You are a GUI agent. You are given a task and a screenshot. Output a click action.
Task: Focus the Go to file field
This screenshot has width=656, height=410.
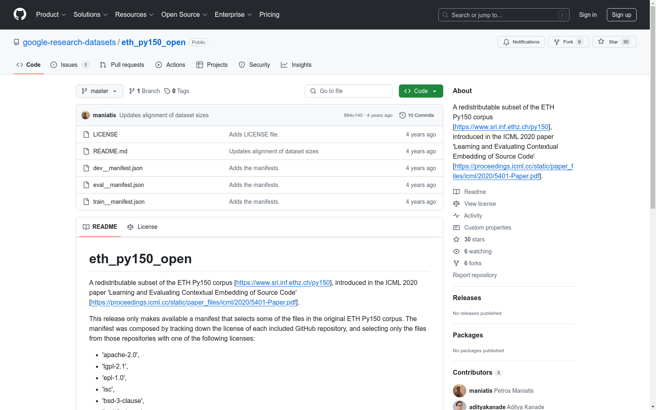pos(348,91)
